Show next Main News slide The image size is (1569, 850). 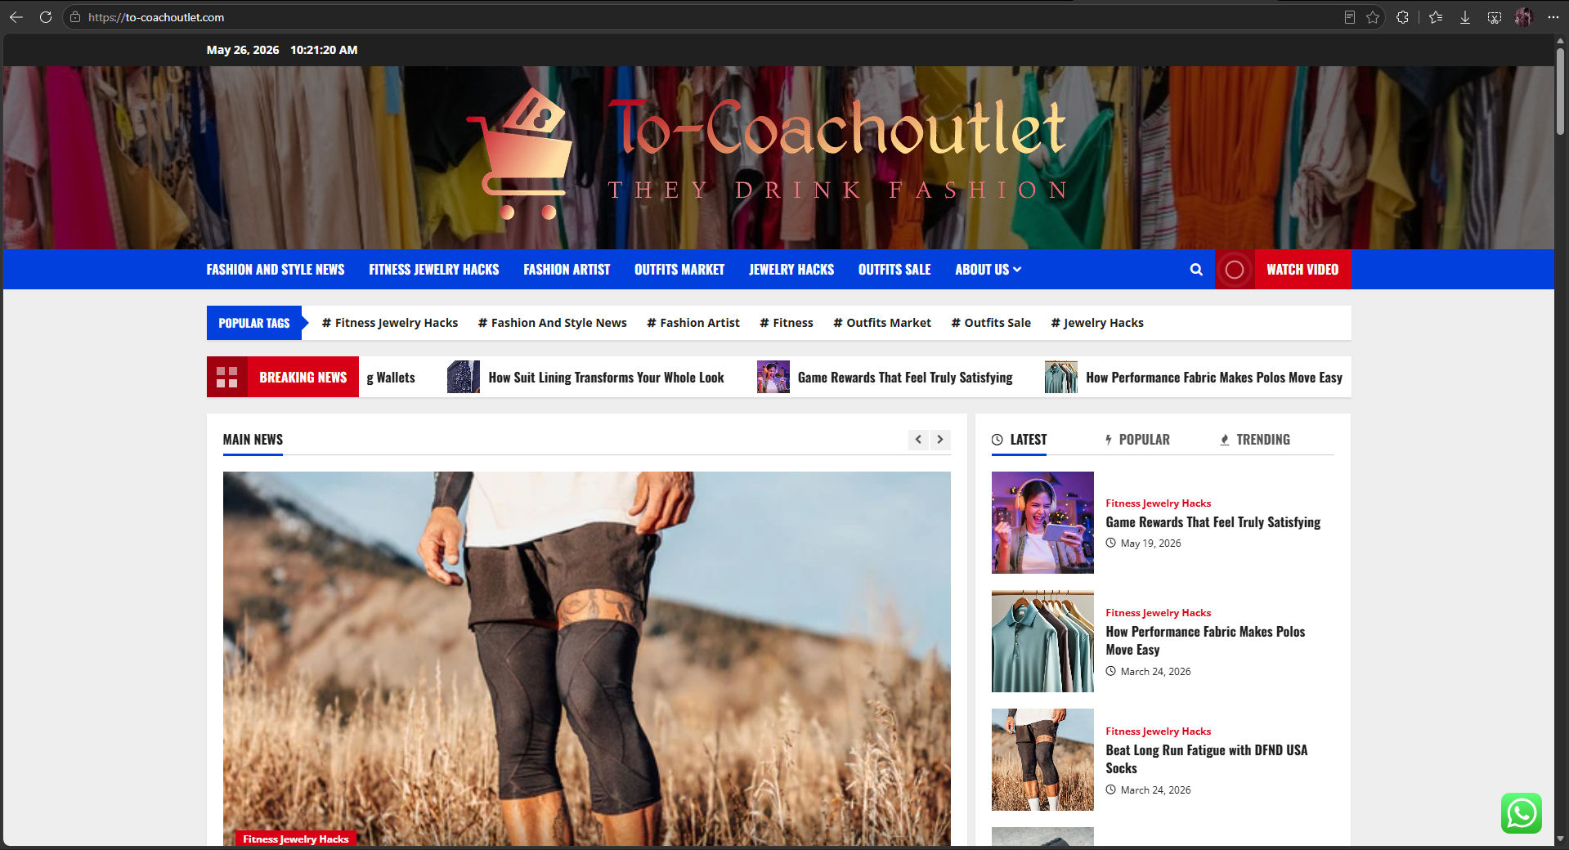940,440
